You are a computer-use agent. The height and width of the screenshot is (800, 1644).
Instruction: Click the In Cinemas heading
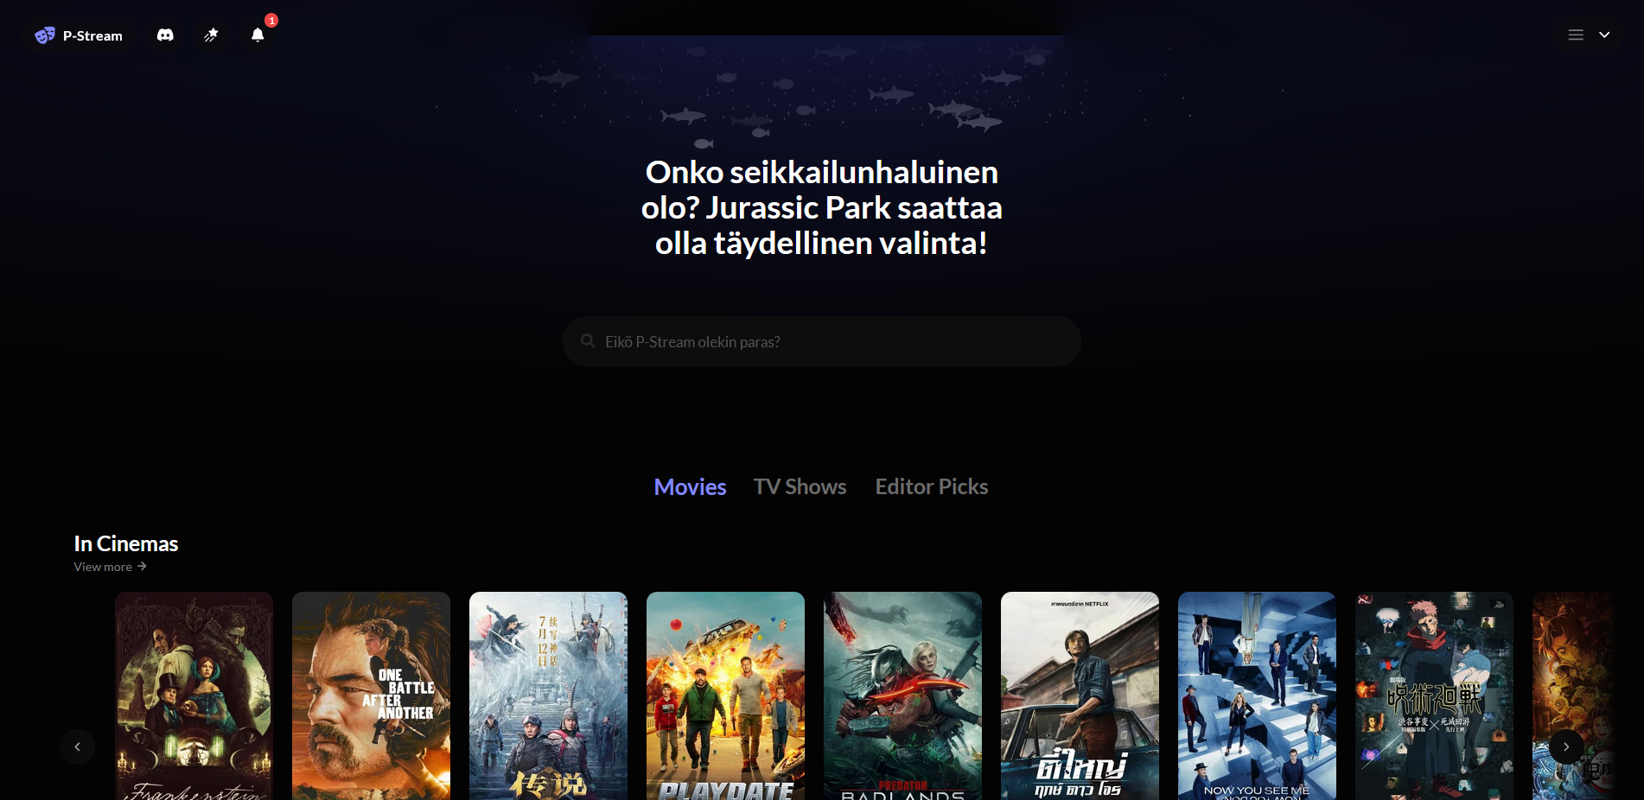126,543
